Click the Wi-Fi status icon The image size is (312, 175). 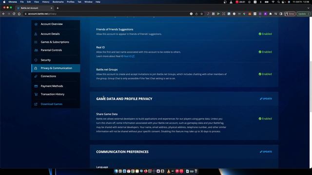tap(273, 2)
